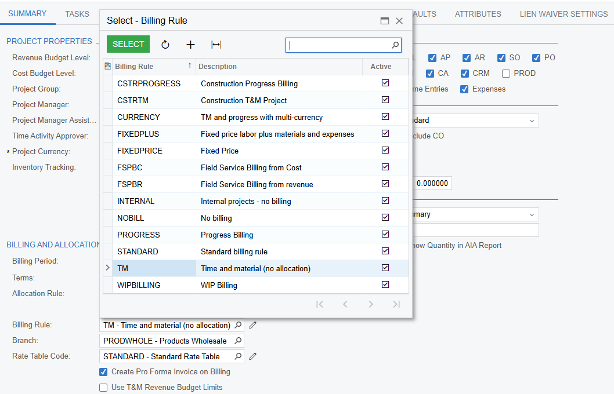Click the search magnifier in the dialog
Viewport: 614px width, 394px height.
395,45
